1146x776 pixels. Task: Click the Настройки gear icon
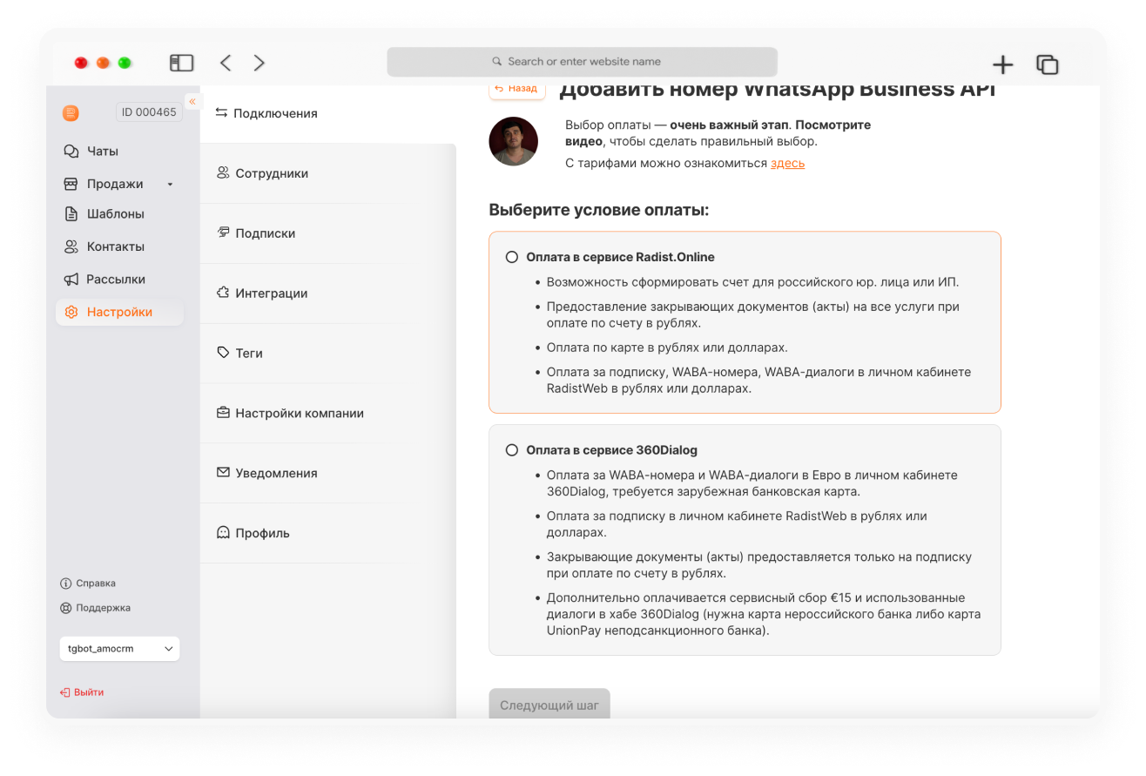pyautogui.click(x=71, y=312)
